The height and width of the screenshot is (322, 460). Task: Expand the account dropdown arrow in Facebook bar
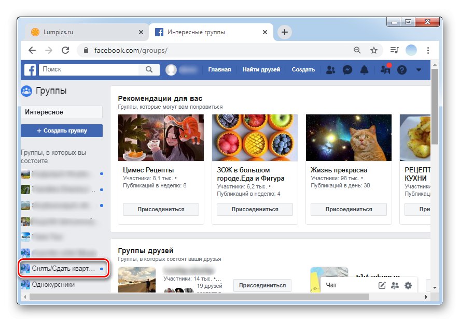point(419,70)
